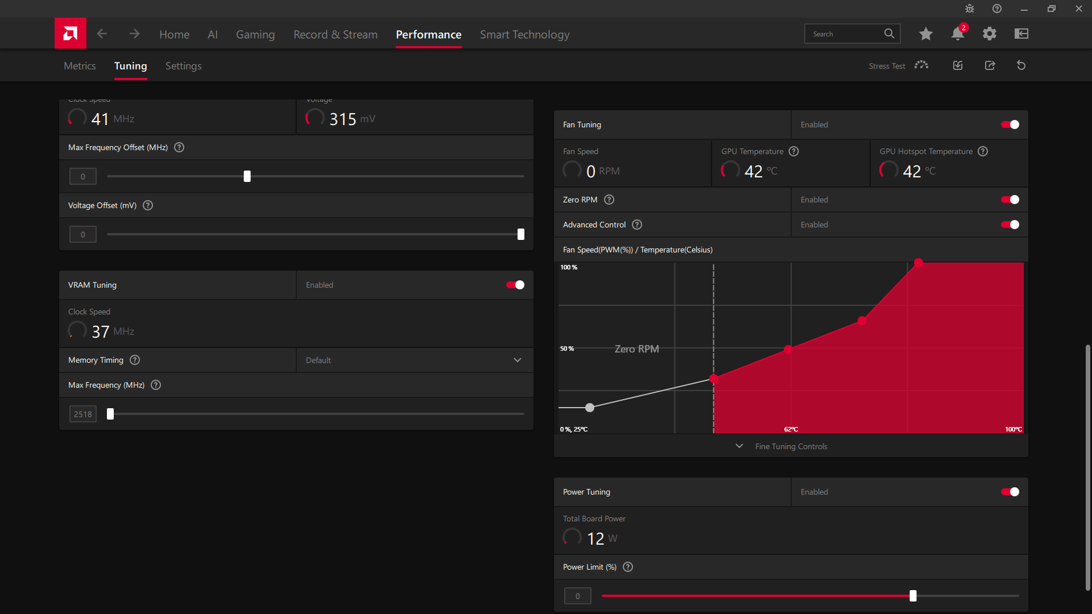The height and width of the screenshot is (614, 1092).
Task: Click the import profile icon
Action: click(x=957, y=65)
